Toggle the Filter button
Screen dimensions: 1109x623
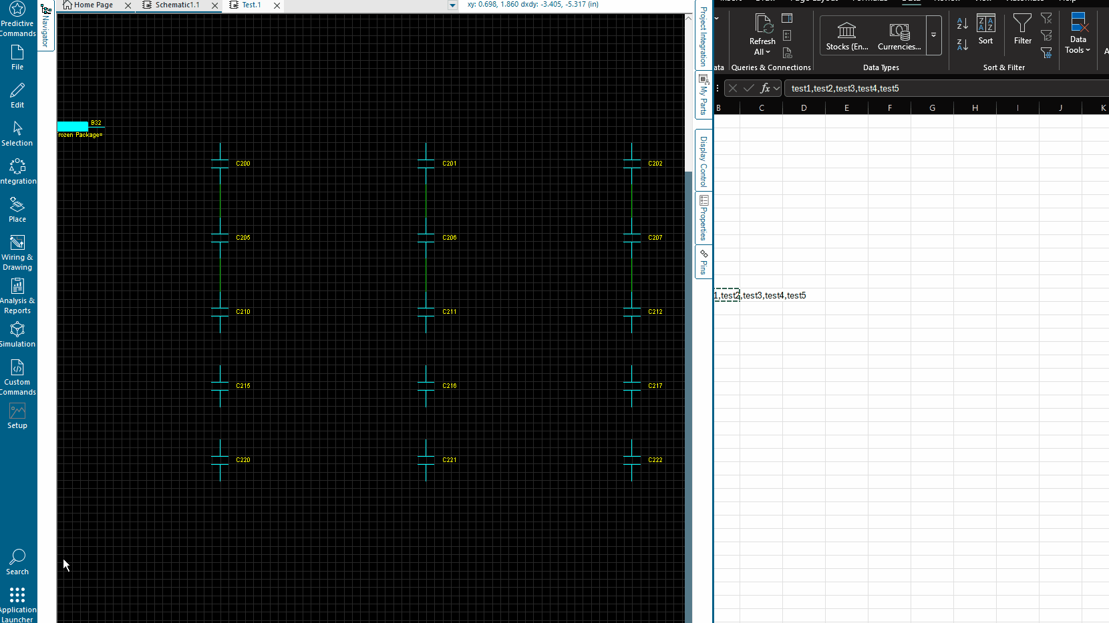click(1023, 29)
